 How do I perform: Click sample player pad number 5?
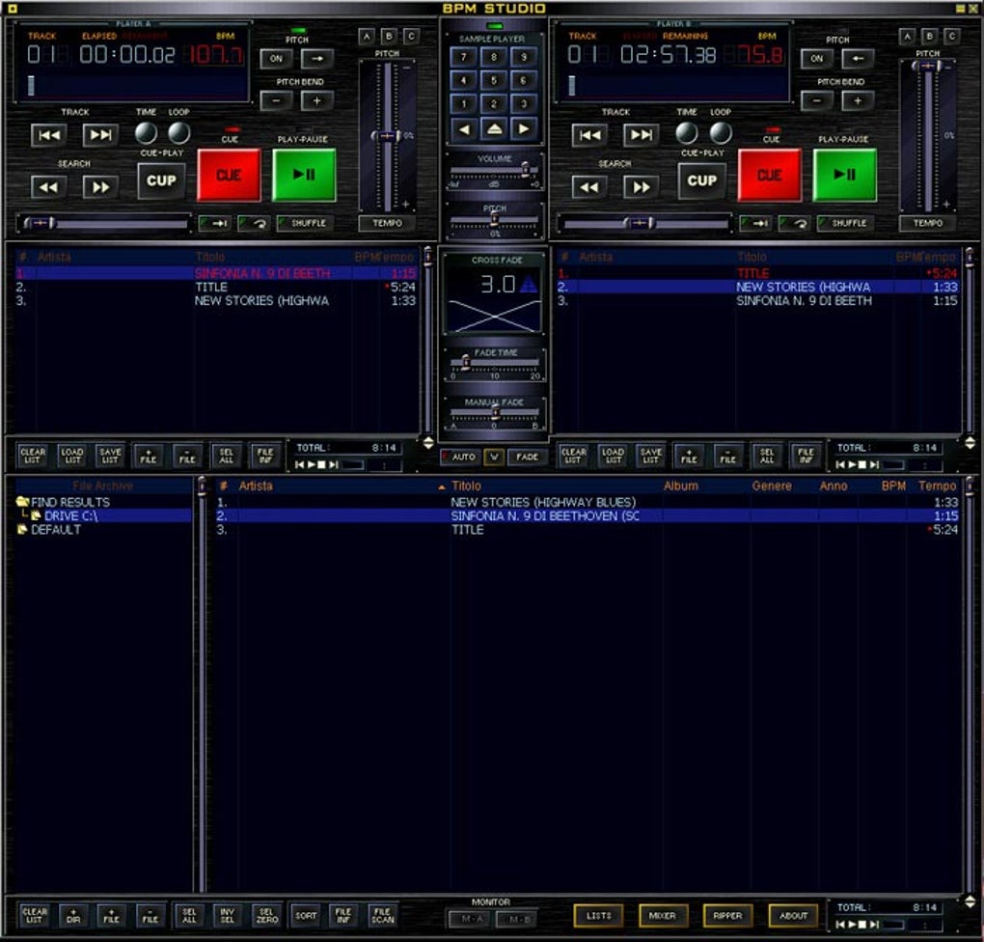tap(493, 80)
